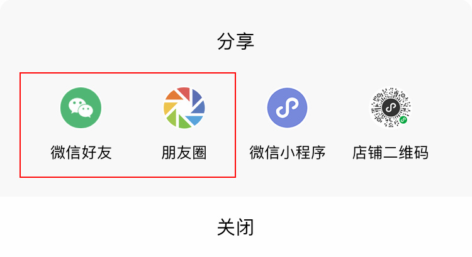Choose the 朋友圈 label

[x=184, y=153]
